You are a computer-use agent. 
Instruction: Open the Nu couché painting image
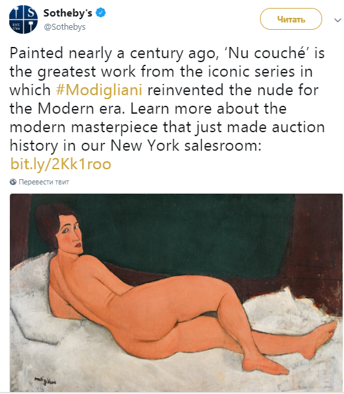click(x=176, y=292)
